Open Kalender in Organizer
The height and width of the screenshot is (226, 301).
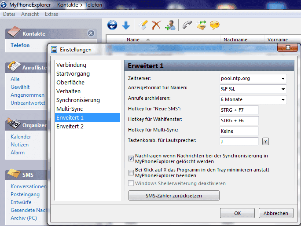pos(21,137)
